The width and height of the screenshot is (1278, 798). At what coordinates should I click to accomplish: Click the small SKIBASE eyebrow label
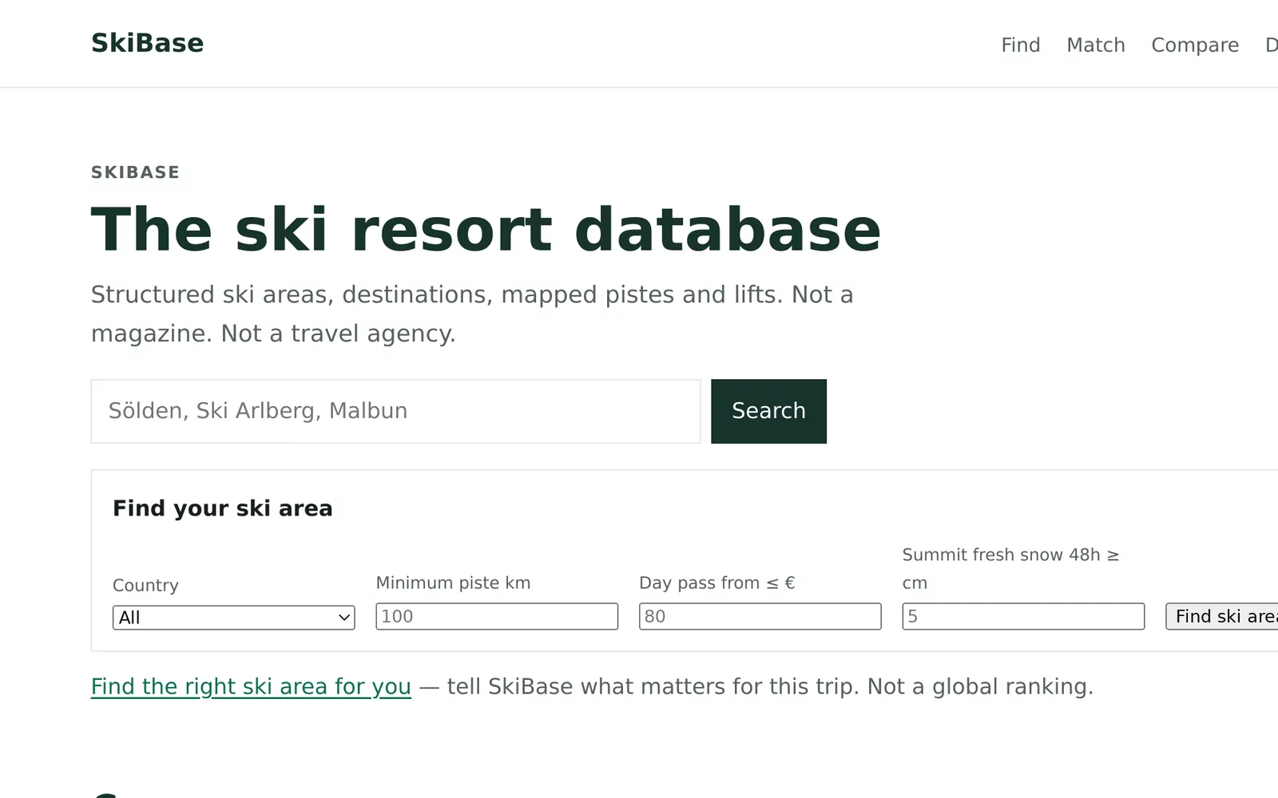(x=135, y=172)
